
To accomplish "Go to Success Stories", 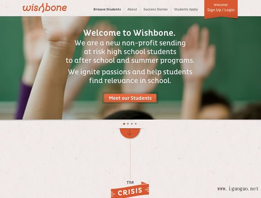I will tap(155, 9).
